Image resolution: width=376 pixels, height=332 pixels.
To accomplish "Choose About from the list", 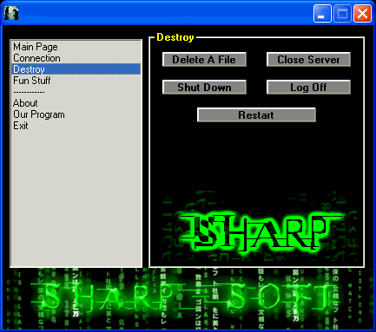I will click(x=76, y=103).
